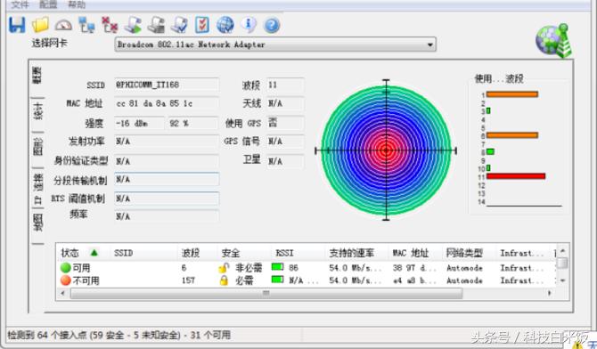Click the orange channel 1 usage bar

512,94
